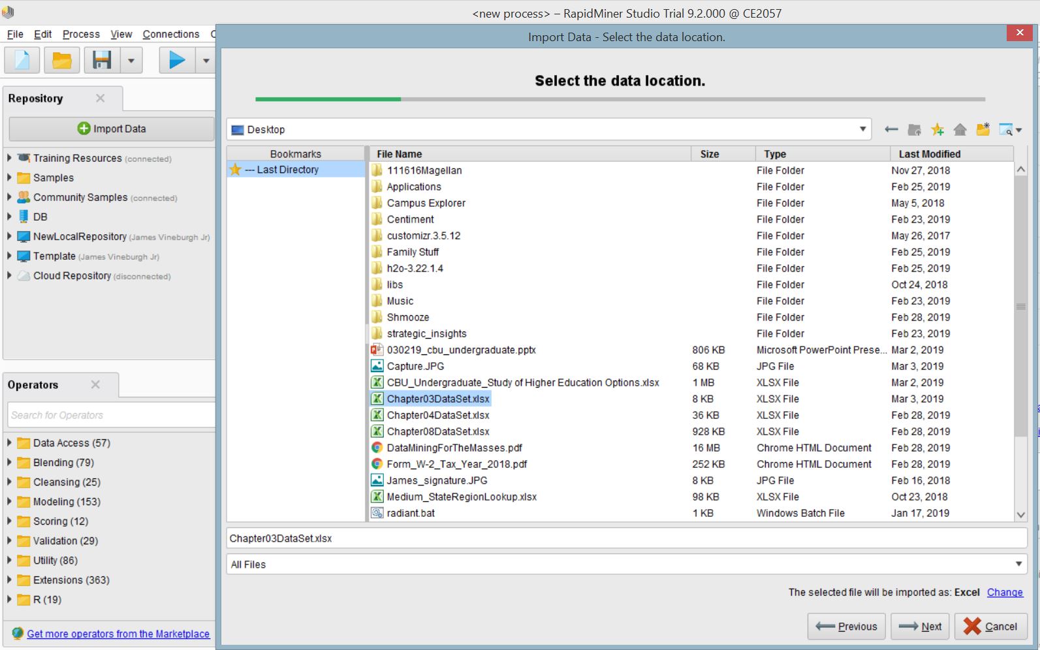Click the open process folder icon
Screen dimensions: 1040x650
pyautogui.click(x=62, y=61)
